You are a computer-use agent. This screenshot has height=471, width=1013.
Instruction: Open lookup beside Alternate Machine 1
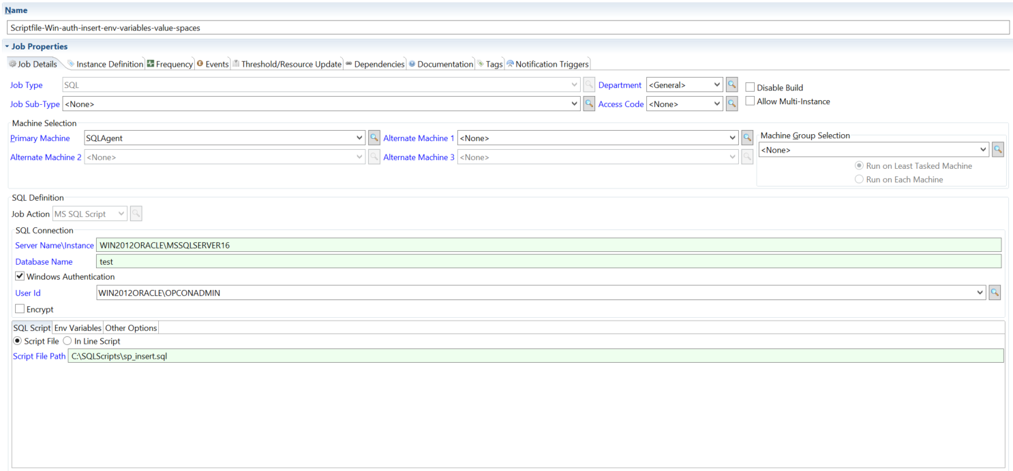pyautogui.click(x=747, y=138)
